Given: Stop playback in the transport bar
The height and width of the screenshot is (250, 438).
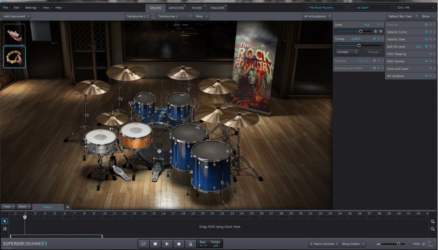Looking at the screenshot, I should [155, 244].
